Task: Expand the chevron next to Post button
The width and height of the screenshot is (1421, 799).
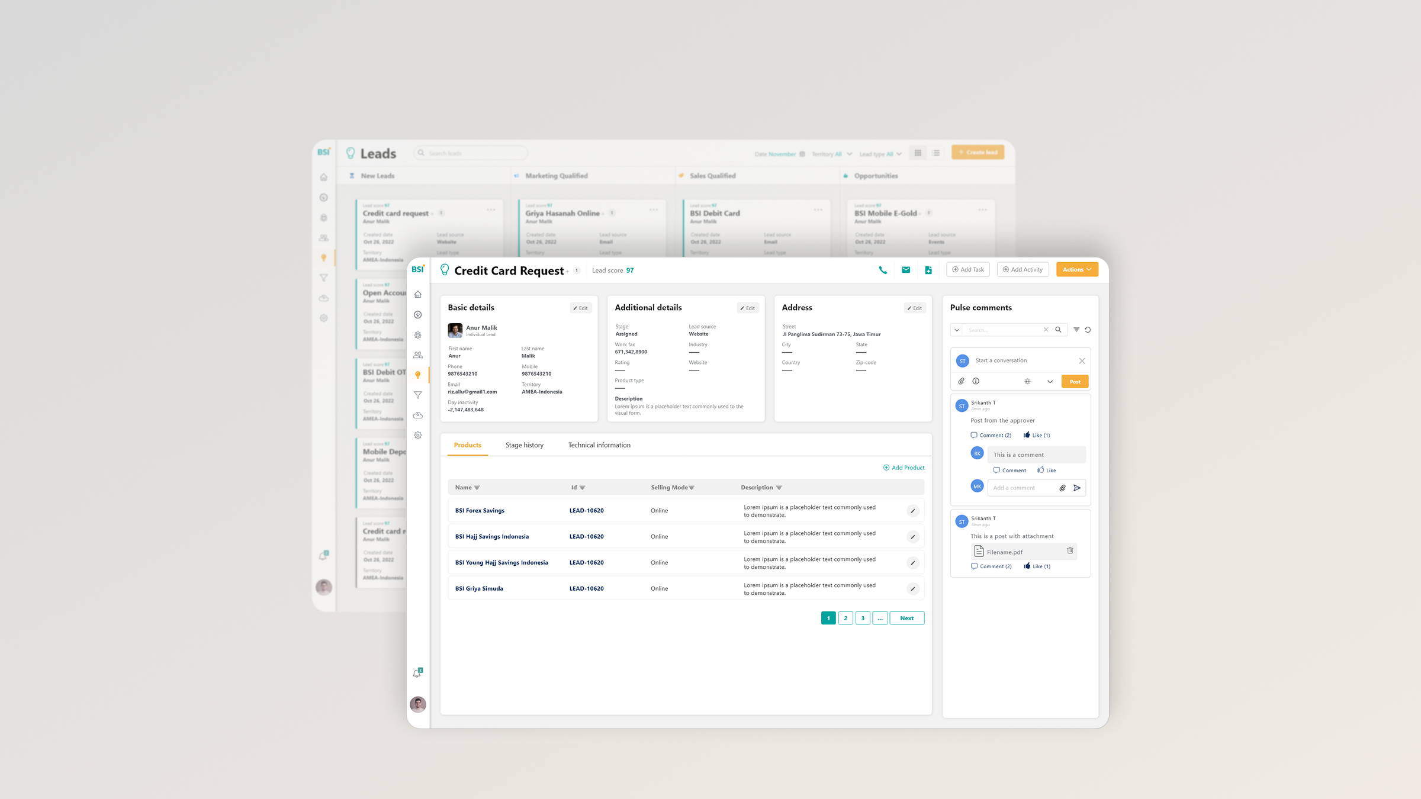Action: [x=1050, y=382]
